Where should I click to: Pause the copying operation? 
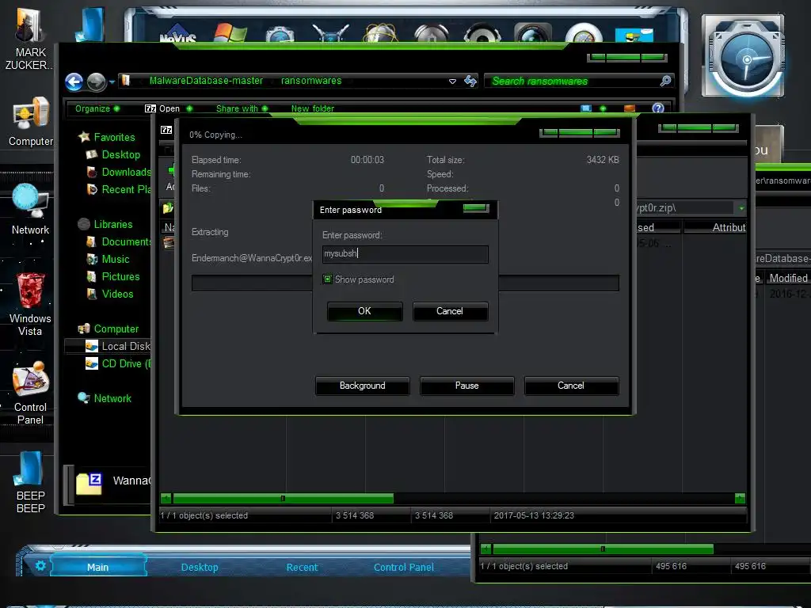click(466, 386)
